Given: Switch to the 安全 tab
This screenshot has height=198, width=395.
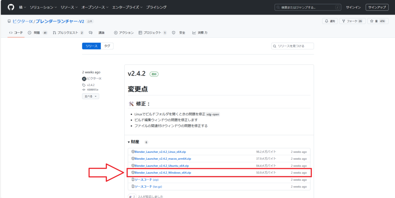Looking at the screenshot, I should point(179,32).
